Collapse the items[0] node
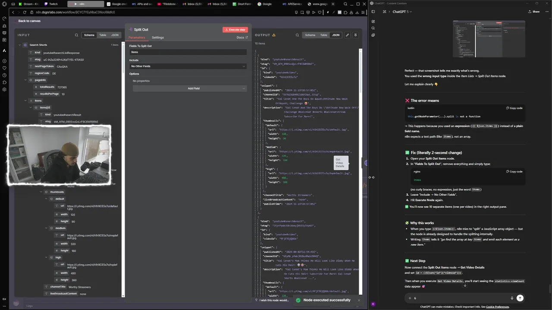 point(31,108)
